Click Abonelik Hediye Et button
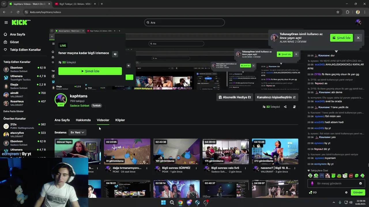 pyautogui.click(x=235, y=97)
